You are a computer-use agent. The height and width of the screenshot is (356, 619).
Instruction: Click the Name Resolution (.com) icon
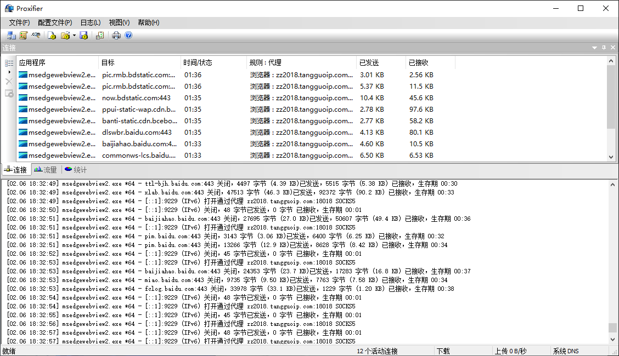(x=36, y=36)
